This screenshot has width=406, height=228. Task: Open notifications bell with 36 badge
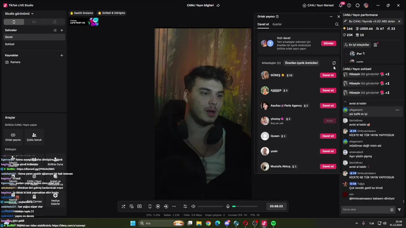[x=341, y=5]
